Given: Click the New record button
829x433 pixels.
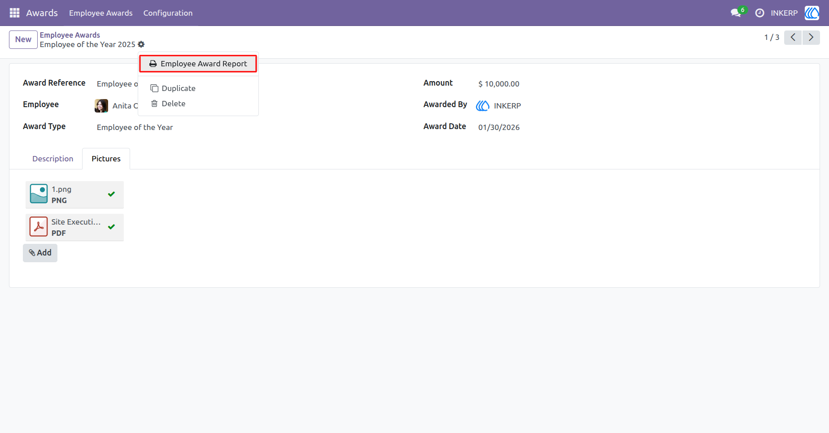Looking at the screenshot, I should pos(23,39).
